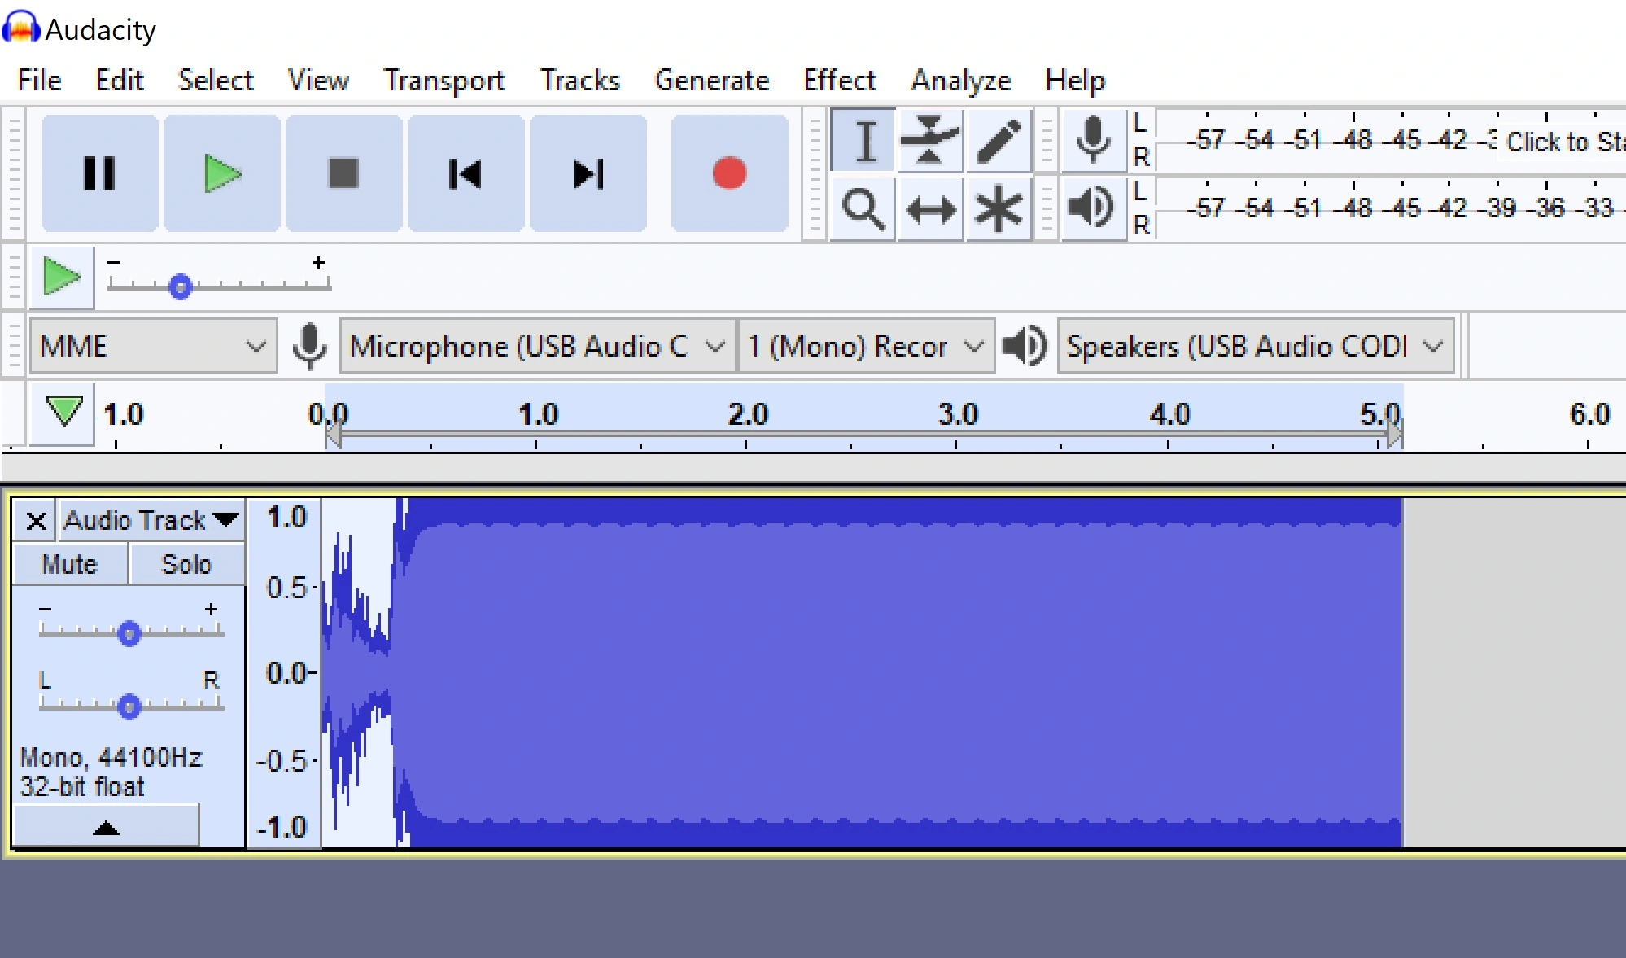
Task: Select the Draw pencil tool
Action: coord(999,141)
